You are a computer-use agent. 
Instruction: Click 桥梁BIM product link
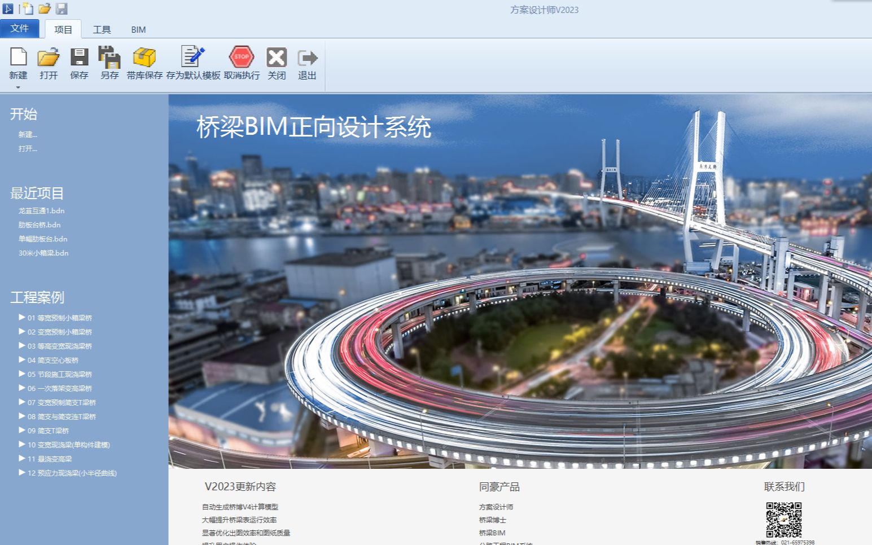492,533
